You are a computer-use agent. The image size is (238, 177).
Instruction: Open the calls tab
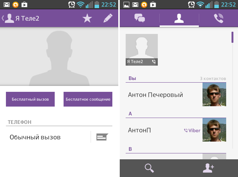(x=218, y=18)
